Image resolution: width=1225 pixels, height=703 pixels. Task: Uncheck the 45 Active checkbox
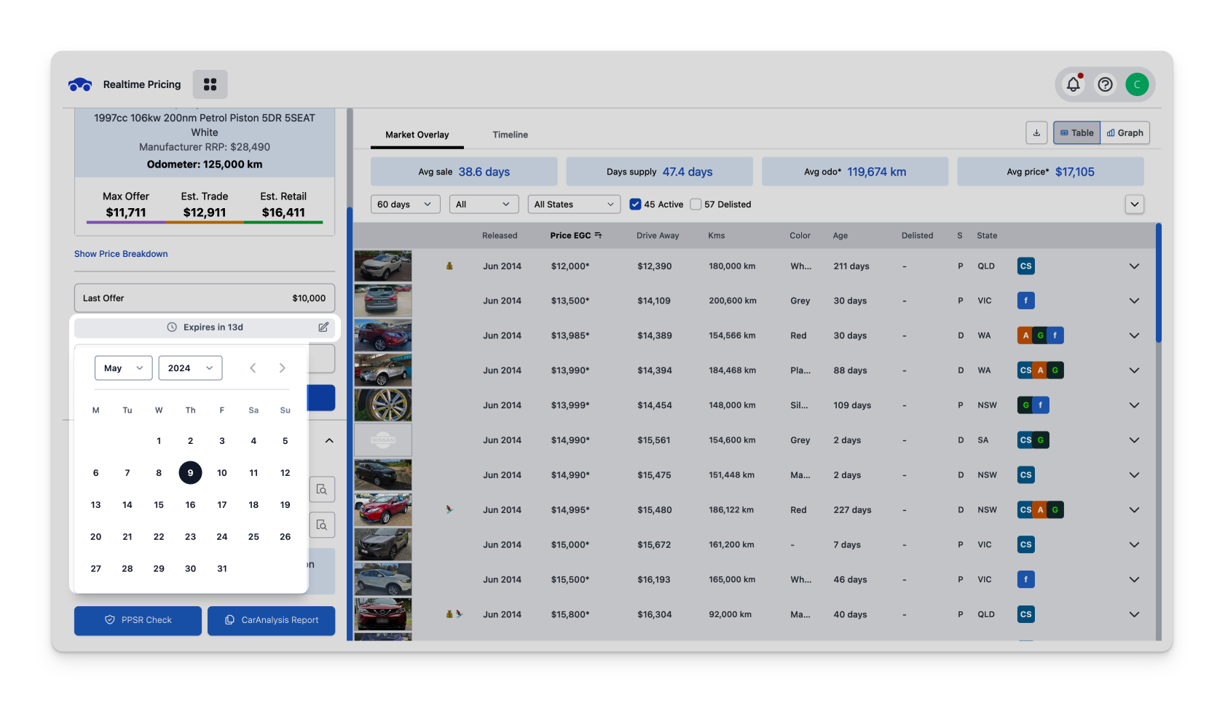[635, 204]
